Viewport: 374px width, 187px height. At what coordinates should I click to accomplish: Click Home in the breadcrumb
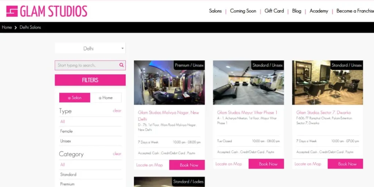[7, 27]
